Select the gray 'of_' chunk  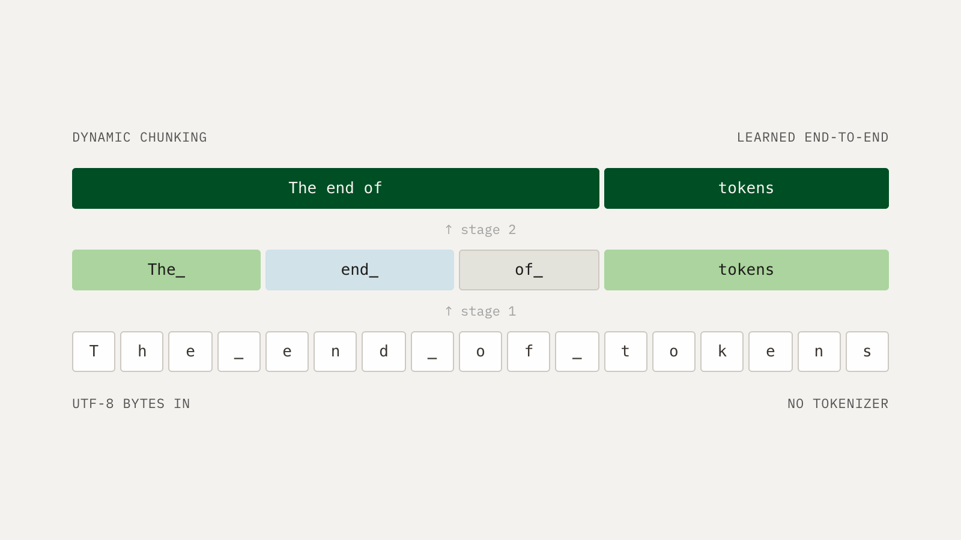point(529,270)
